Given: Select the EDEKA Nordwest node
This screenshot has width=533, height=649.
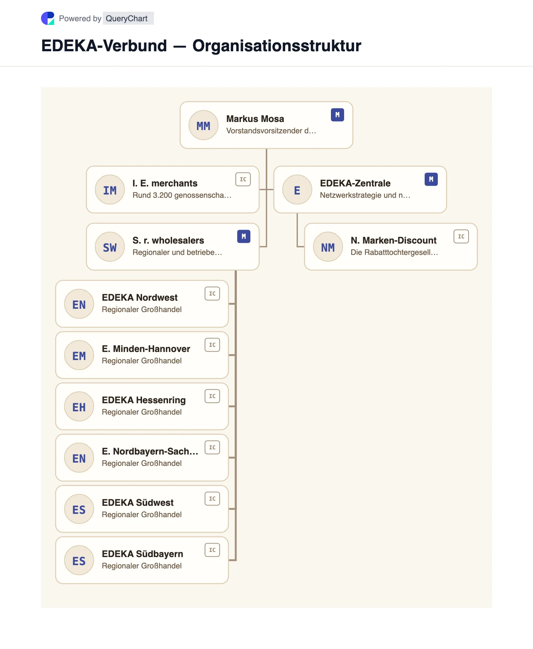Looking at the screenshot, I should 142,304.
